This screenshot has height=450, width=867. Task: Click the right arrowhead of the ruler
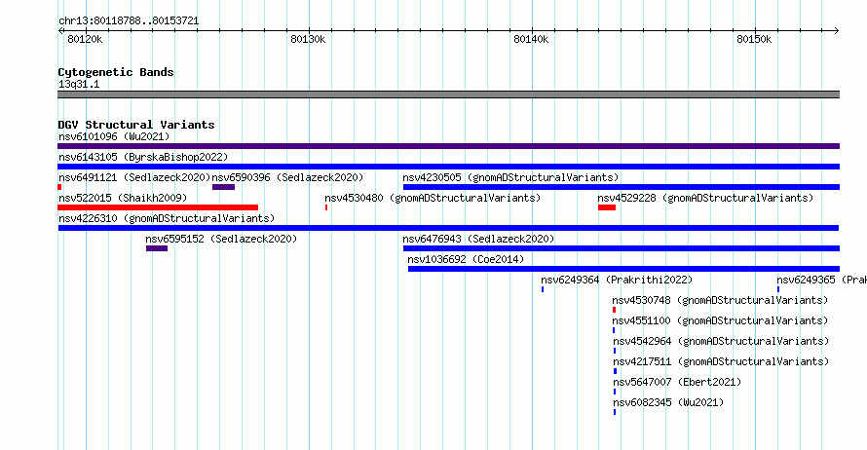coord(837,30)
